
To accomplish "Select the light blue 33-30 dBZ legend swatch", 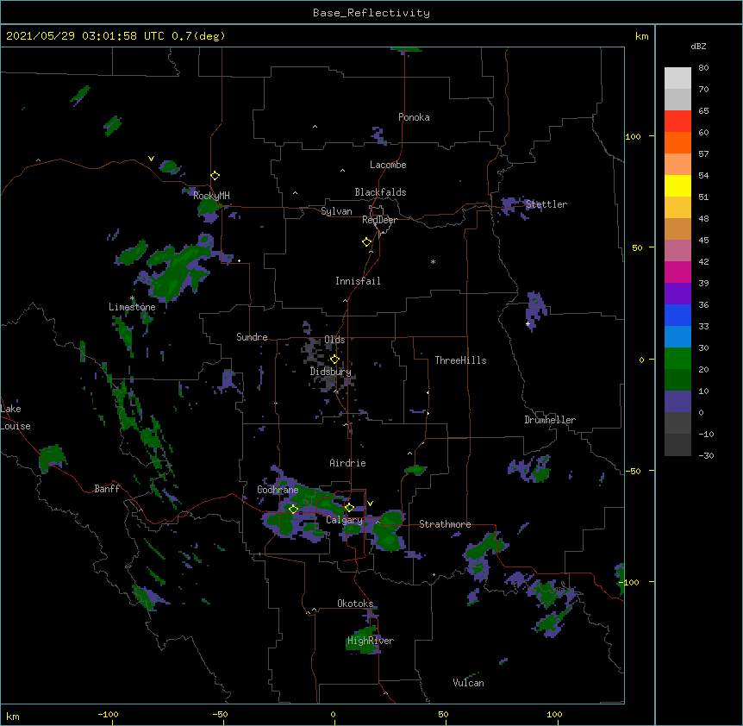I will pos(677,337).
